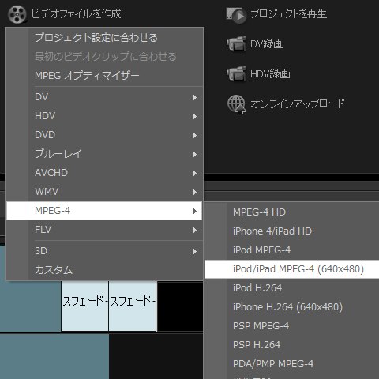Choose PSP H.264 profile
The image size is (379, 379).
(292, 345)
